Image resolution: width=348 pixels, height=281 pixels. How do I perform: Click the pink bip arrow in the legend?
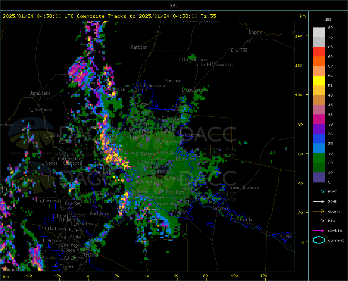pos(319,221)
